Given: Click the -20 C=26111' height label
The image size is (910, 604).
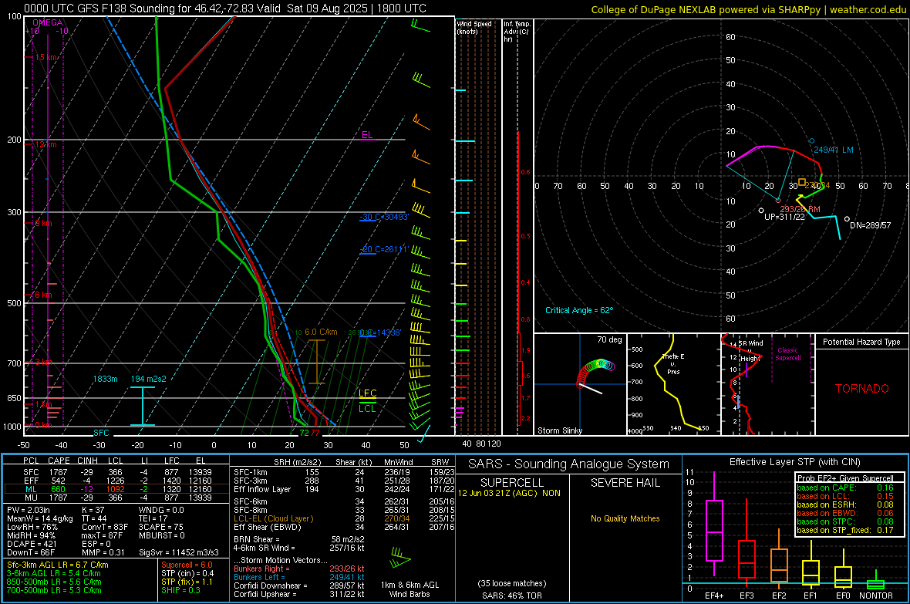Looking at the screenshot, I should click(384, 249).
